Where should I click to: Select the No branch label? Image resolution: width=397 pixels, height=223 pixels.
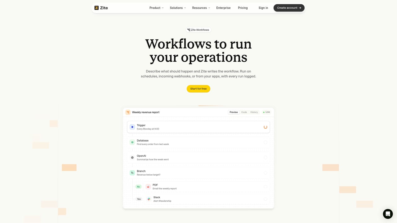138,187
